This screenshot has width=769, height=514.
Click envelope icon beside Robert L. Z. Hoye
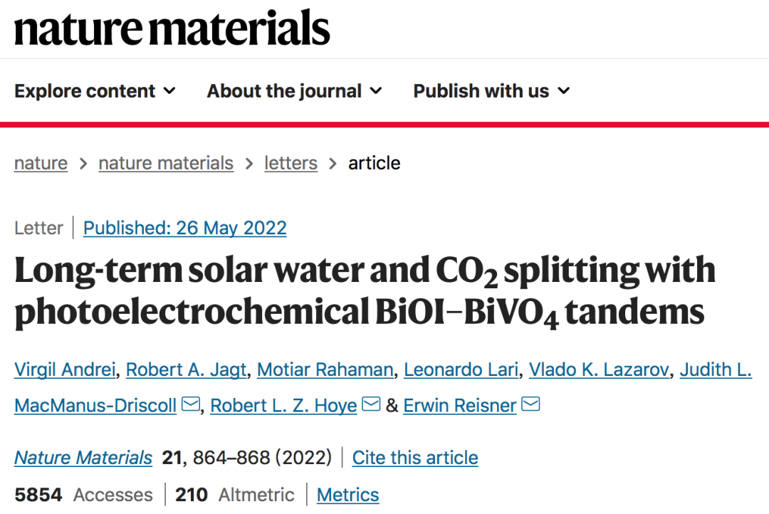point(371,404)
